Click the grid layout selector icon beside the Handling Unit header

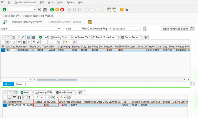coord(5,102)
